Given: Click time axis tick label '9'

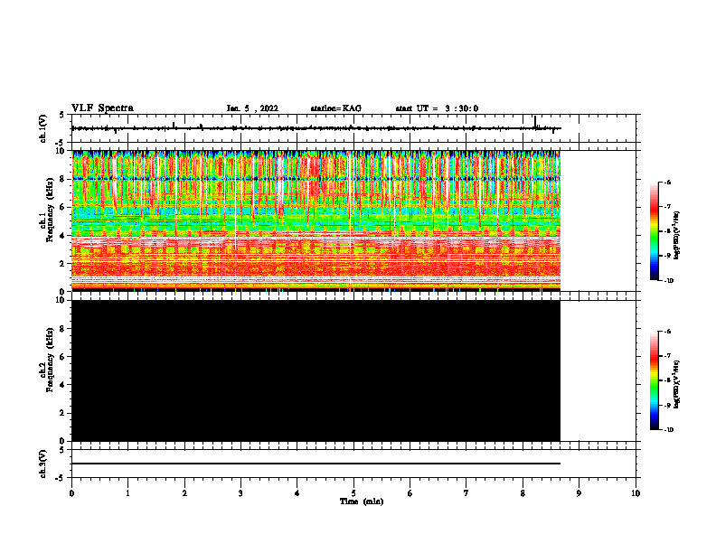Looking at the screenshot, I should [x=579, y=493].
